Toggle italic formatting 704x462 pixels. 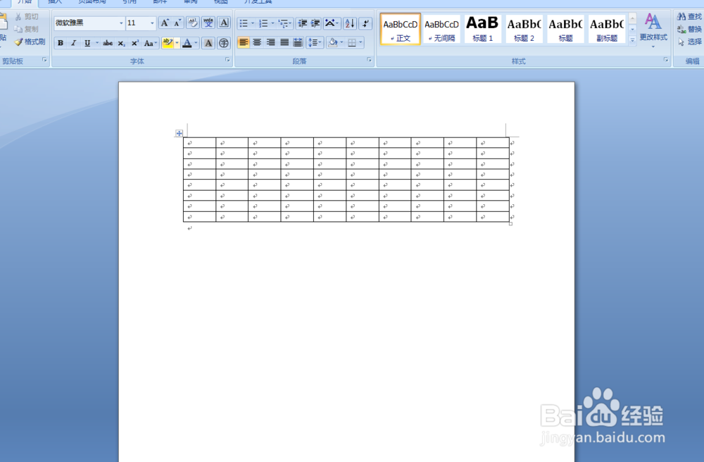pyautogui.click(x=74, y=43)
